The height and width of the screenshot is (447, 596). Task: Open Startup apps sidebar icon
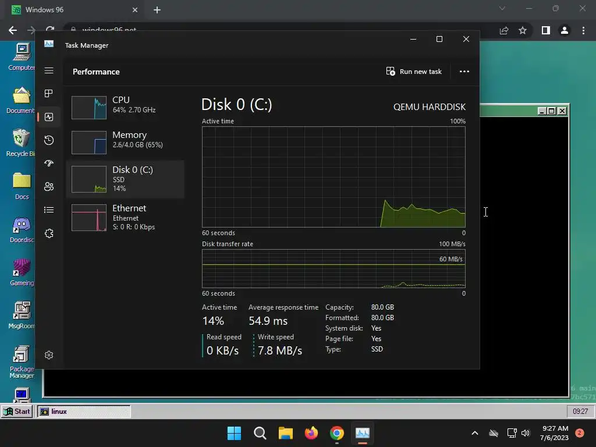point(49,164)
